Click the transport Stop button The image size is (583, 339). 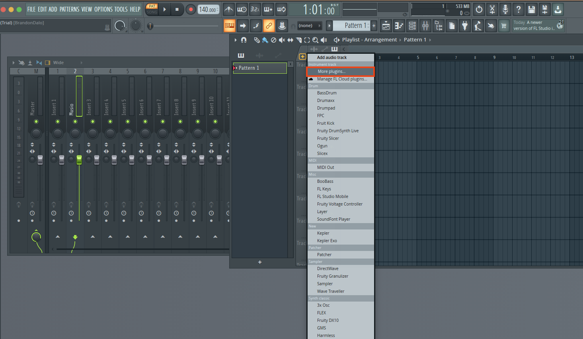pos(177,9)
